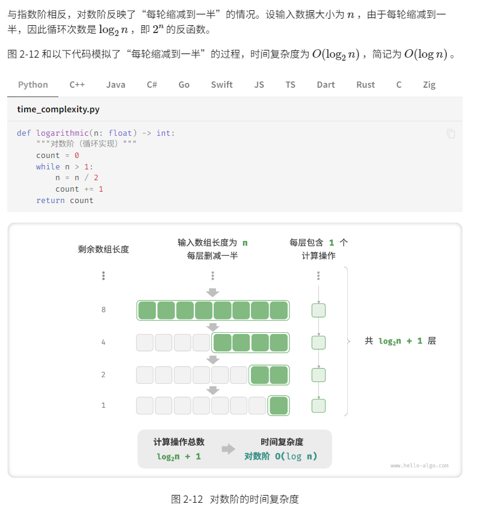479x513 pixels.
Task: Click the time_complexity.py file name
Action: (x=58, y=109)
